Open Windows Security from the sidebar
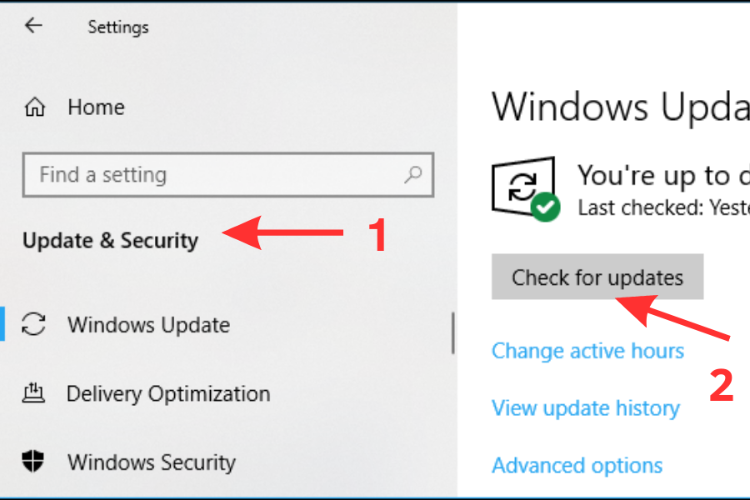The width and height of the screenshot is (750, 500). tap(151, 462)
